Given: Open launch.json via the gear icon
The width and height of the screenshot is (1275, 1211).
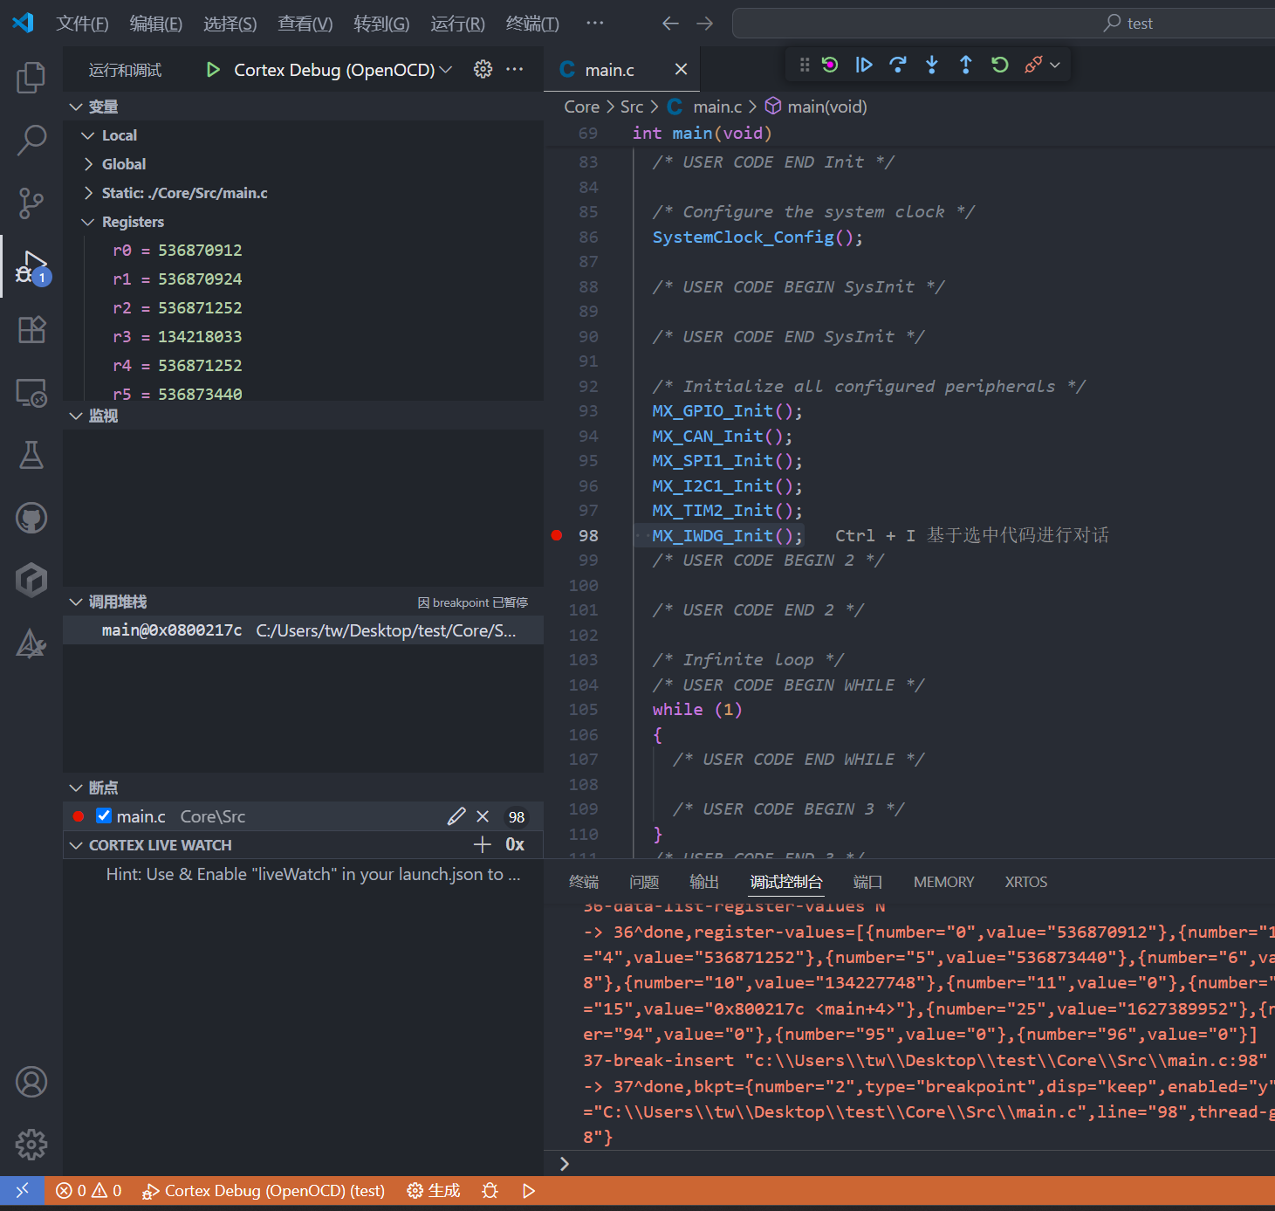Looking at the screenshot, I should coord(483,69).
